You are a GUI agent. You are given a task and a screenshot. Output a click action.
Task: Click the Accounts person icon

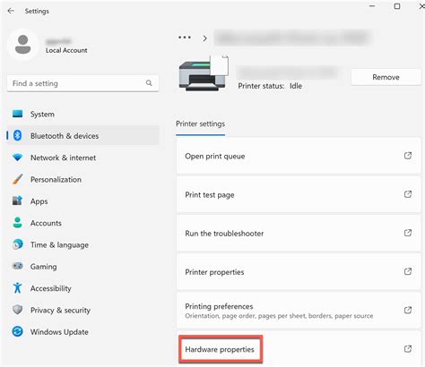pyautogui.click(x=17, y=223)
